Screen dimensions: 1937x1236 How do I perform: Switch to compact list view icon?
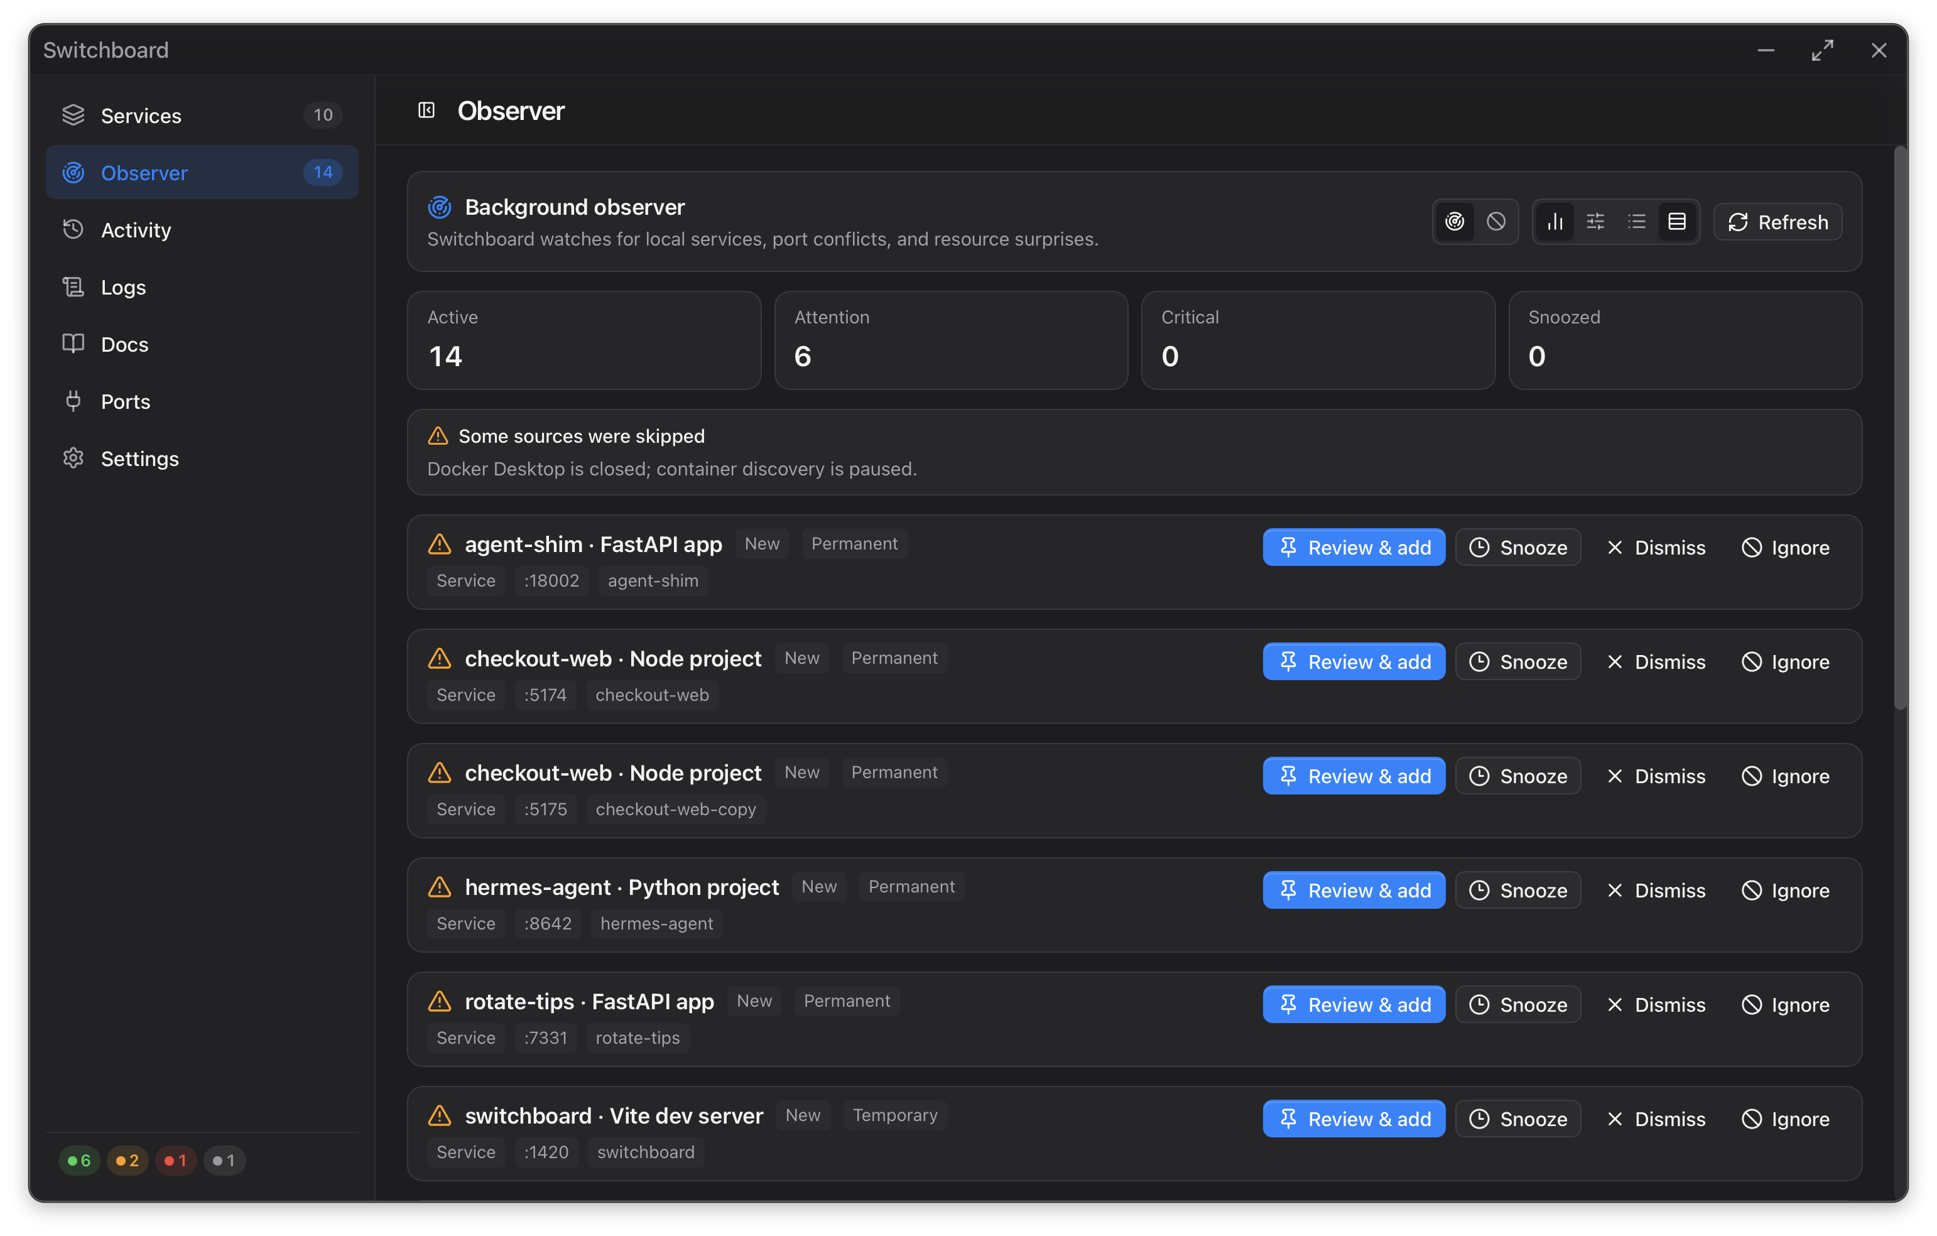tap(1636, 222)
